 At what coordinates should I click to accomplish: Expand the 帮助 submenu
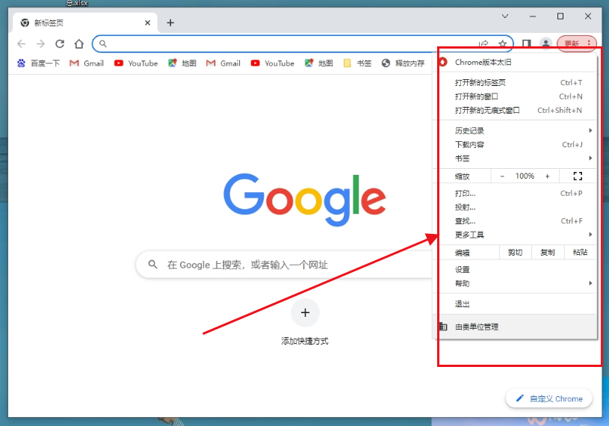point(514,283)
